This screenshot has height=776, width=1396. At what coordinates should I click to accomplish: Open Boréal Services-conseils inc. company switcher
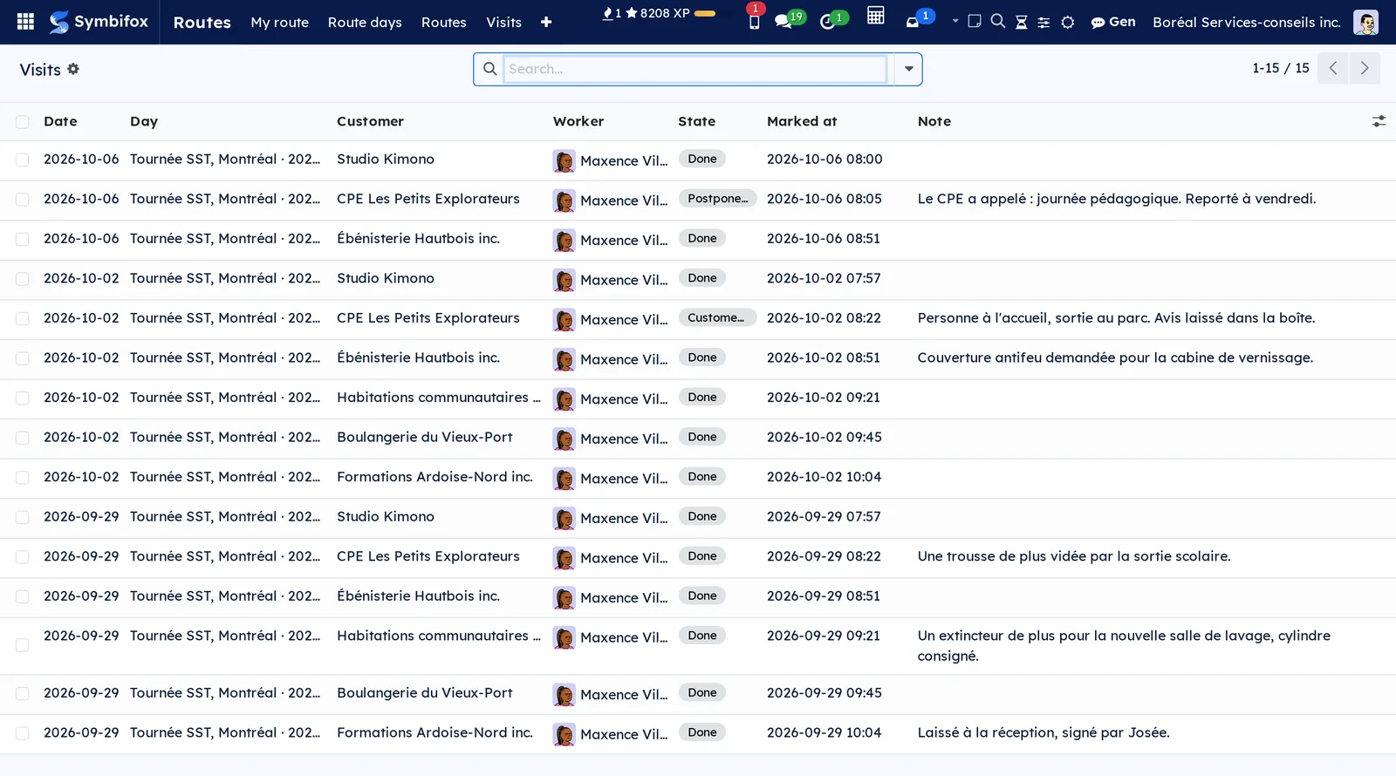click(1246, 22)
